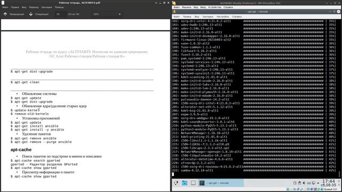
Task: Click VirtualBox status bar 'Правый Ctrl' indicator
Action: pyautogui.click(x=330, y=189)
